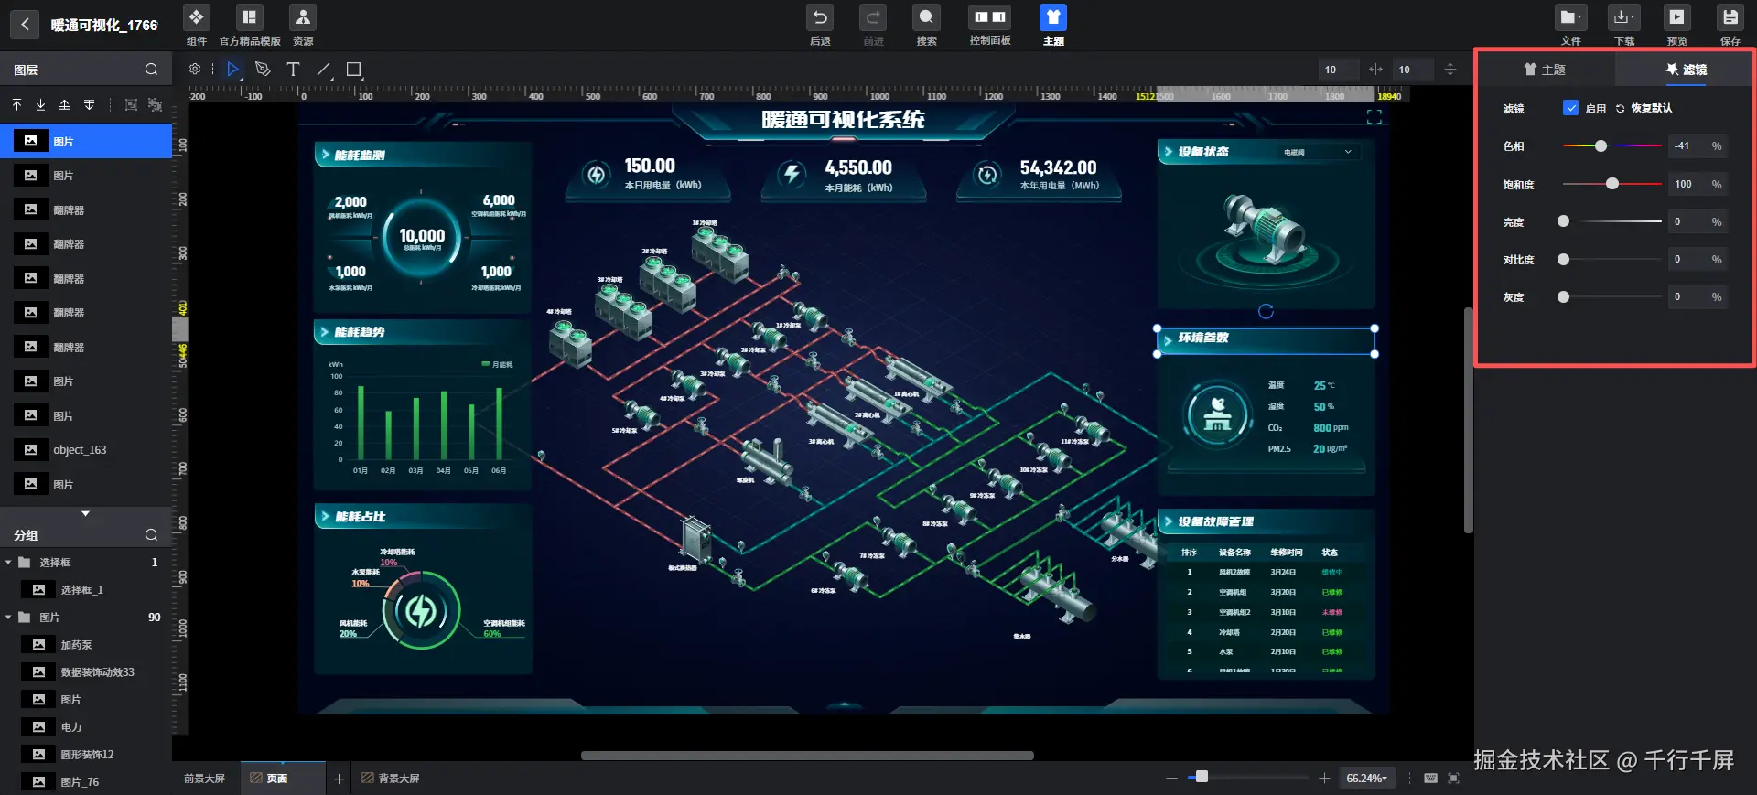
Task: Click the keyboard shortcuts icon in status bar
Action: 1430,778
